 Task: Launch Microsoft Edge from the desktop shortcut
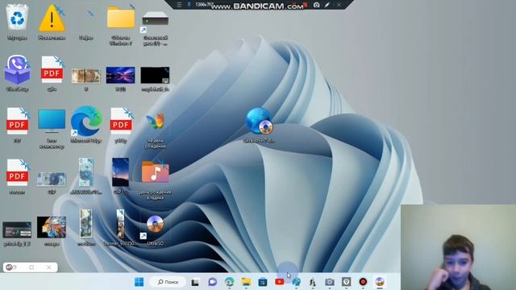(86, 121)
